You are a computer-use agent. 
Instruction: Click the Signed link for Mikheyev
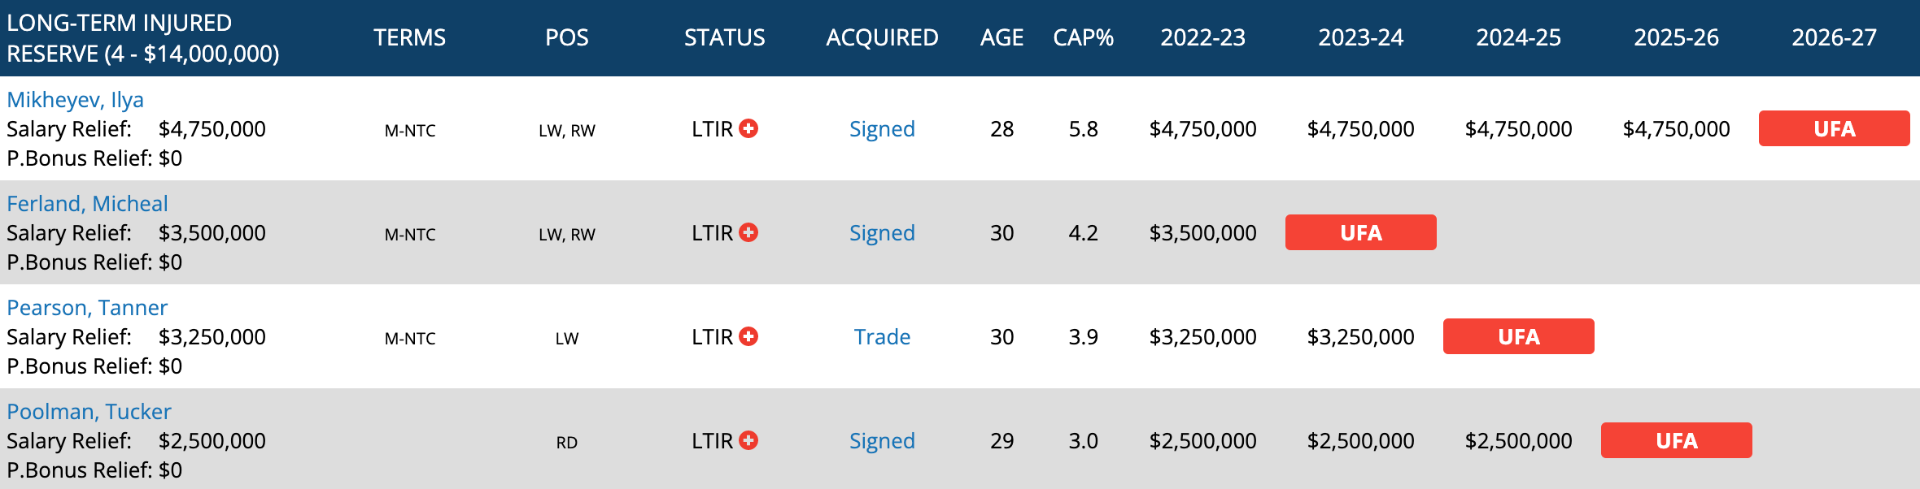[x=882, y=128]
